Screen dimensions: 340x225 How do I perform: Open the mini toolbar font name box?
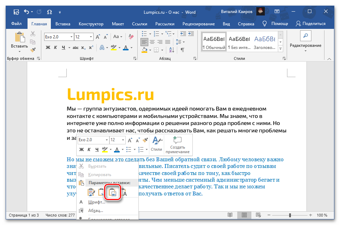click(x=94, y=140)
